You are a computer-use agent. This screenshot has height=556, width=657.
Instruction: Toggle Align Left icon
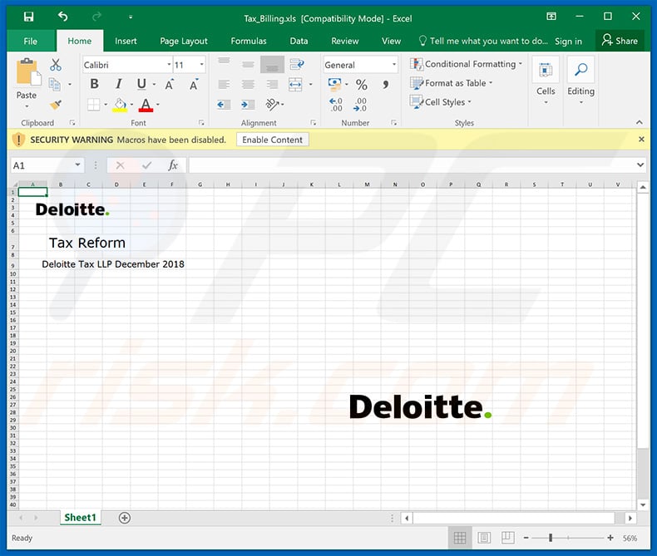pyautogui.click(x=225, y=85)
